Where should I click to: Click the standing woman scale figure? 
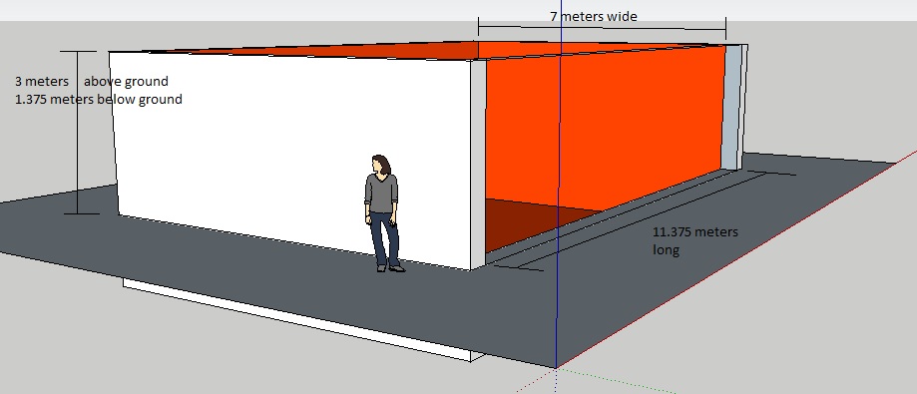coord(383,213)
